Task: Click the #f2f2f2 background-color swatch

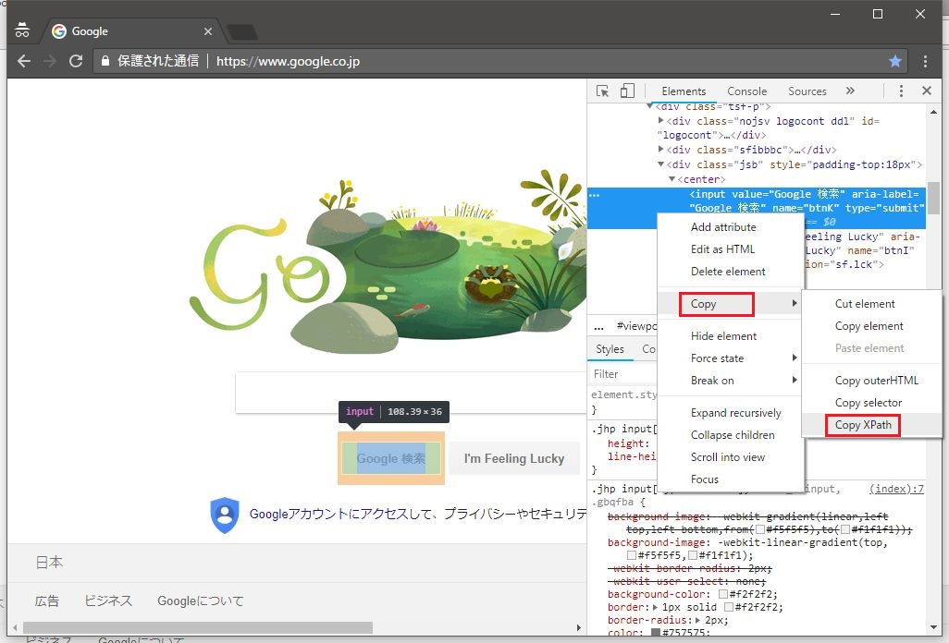Action: tap(723, 594)
